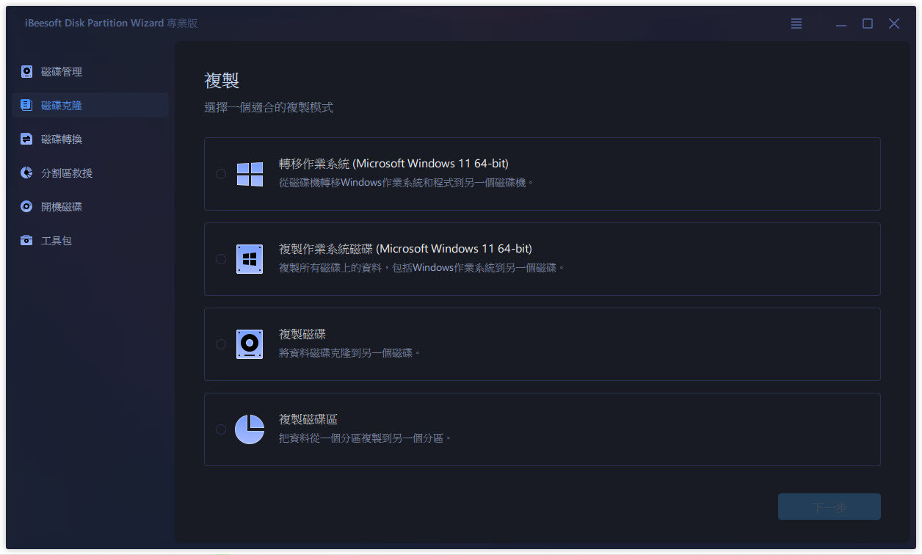This screenshot has height=555, width=922.
Task: Select the 轉移作業系統 radio button
Action: point(221,174)
